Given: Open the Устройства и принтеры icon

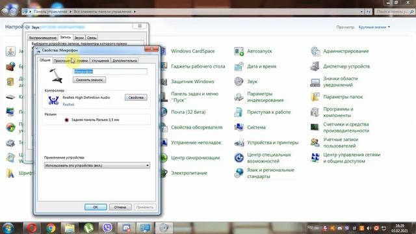Looking at the screenshot, I should [239, 143].
